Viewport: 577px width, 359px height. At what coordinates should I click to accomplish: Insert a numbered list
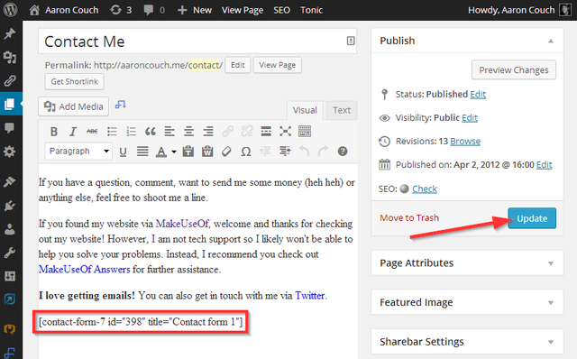pos(131,132)
